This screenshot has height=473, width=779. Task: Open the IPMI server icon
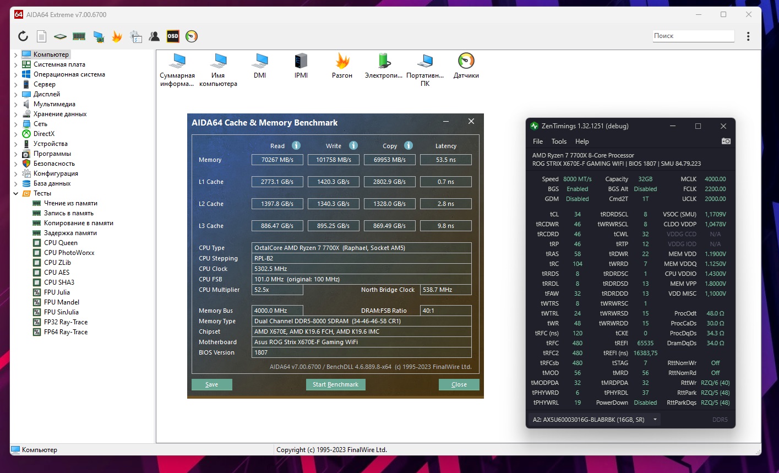[301, 66]
